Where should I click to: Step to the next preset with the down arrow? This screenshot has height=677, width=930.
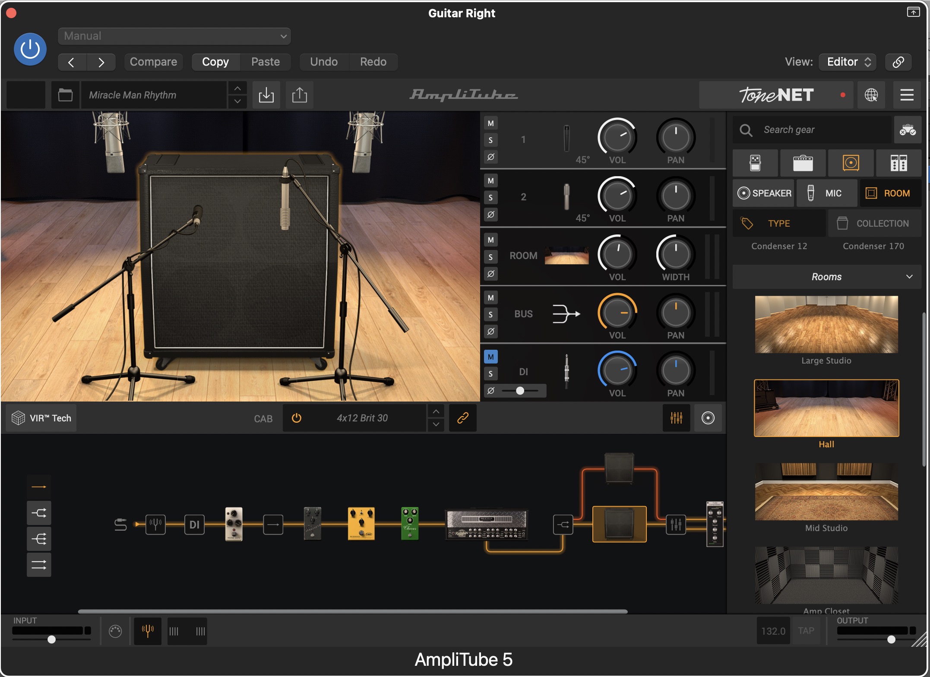[x=237, y=101]
